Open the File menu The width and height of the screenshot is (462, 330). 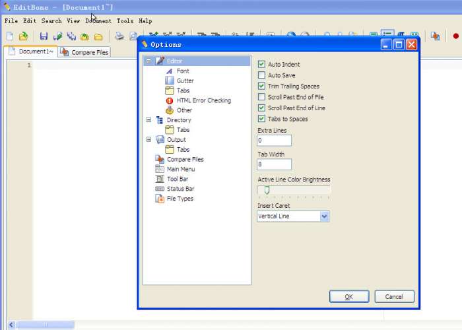11,21
